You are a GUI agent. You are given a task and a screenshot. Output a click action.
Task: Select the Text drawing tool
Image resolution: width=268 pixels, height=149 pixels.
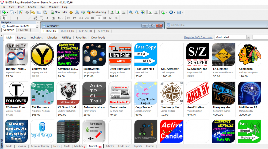pos(47,18)
